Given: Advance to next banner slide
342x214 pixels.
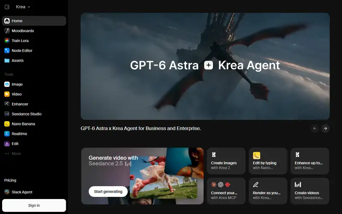Looking at the screenshot, I should 325,128.
